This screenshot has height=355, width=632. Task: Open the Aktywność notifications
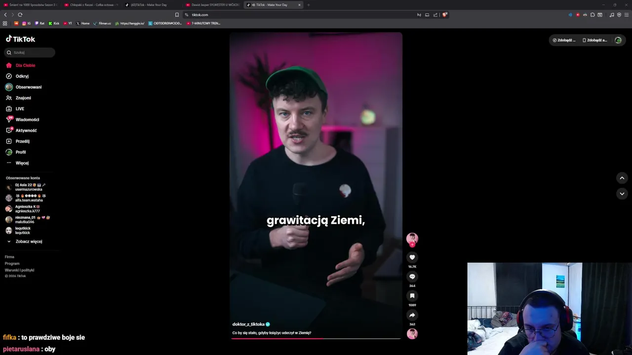[x=21, y=130]
